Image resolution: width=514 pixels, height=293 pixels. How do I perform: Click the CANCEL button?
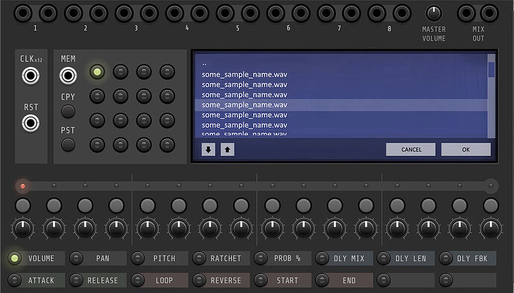[410, 149]
